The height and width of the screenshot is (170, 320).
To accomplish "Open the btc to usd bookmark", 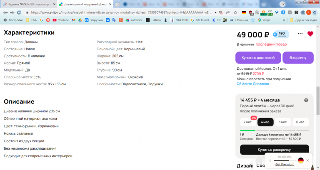I will coord(200,20).
